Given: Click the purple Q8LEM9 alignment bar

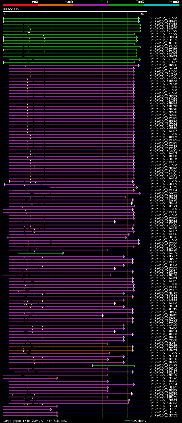Looking at the screenshot, I should click(94, 187).
